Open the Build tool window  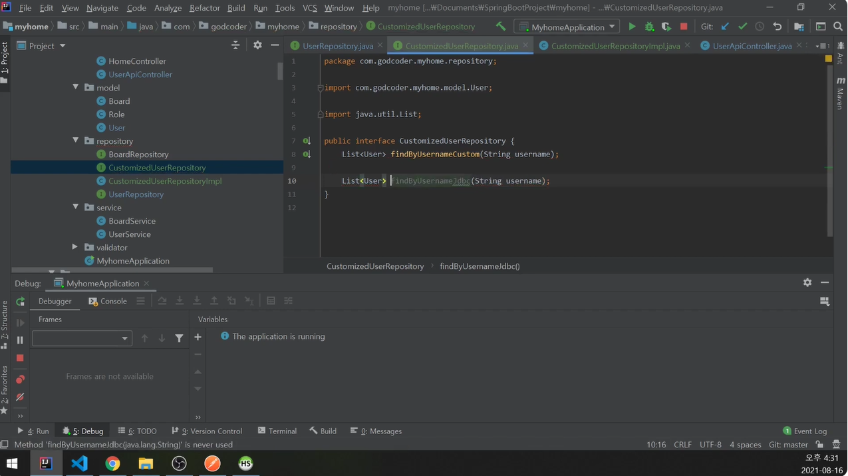tap(323, 431)
